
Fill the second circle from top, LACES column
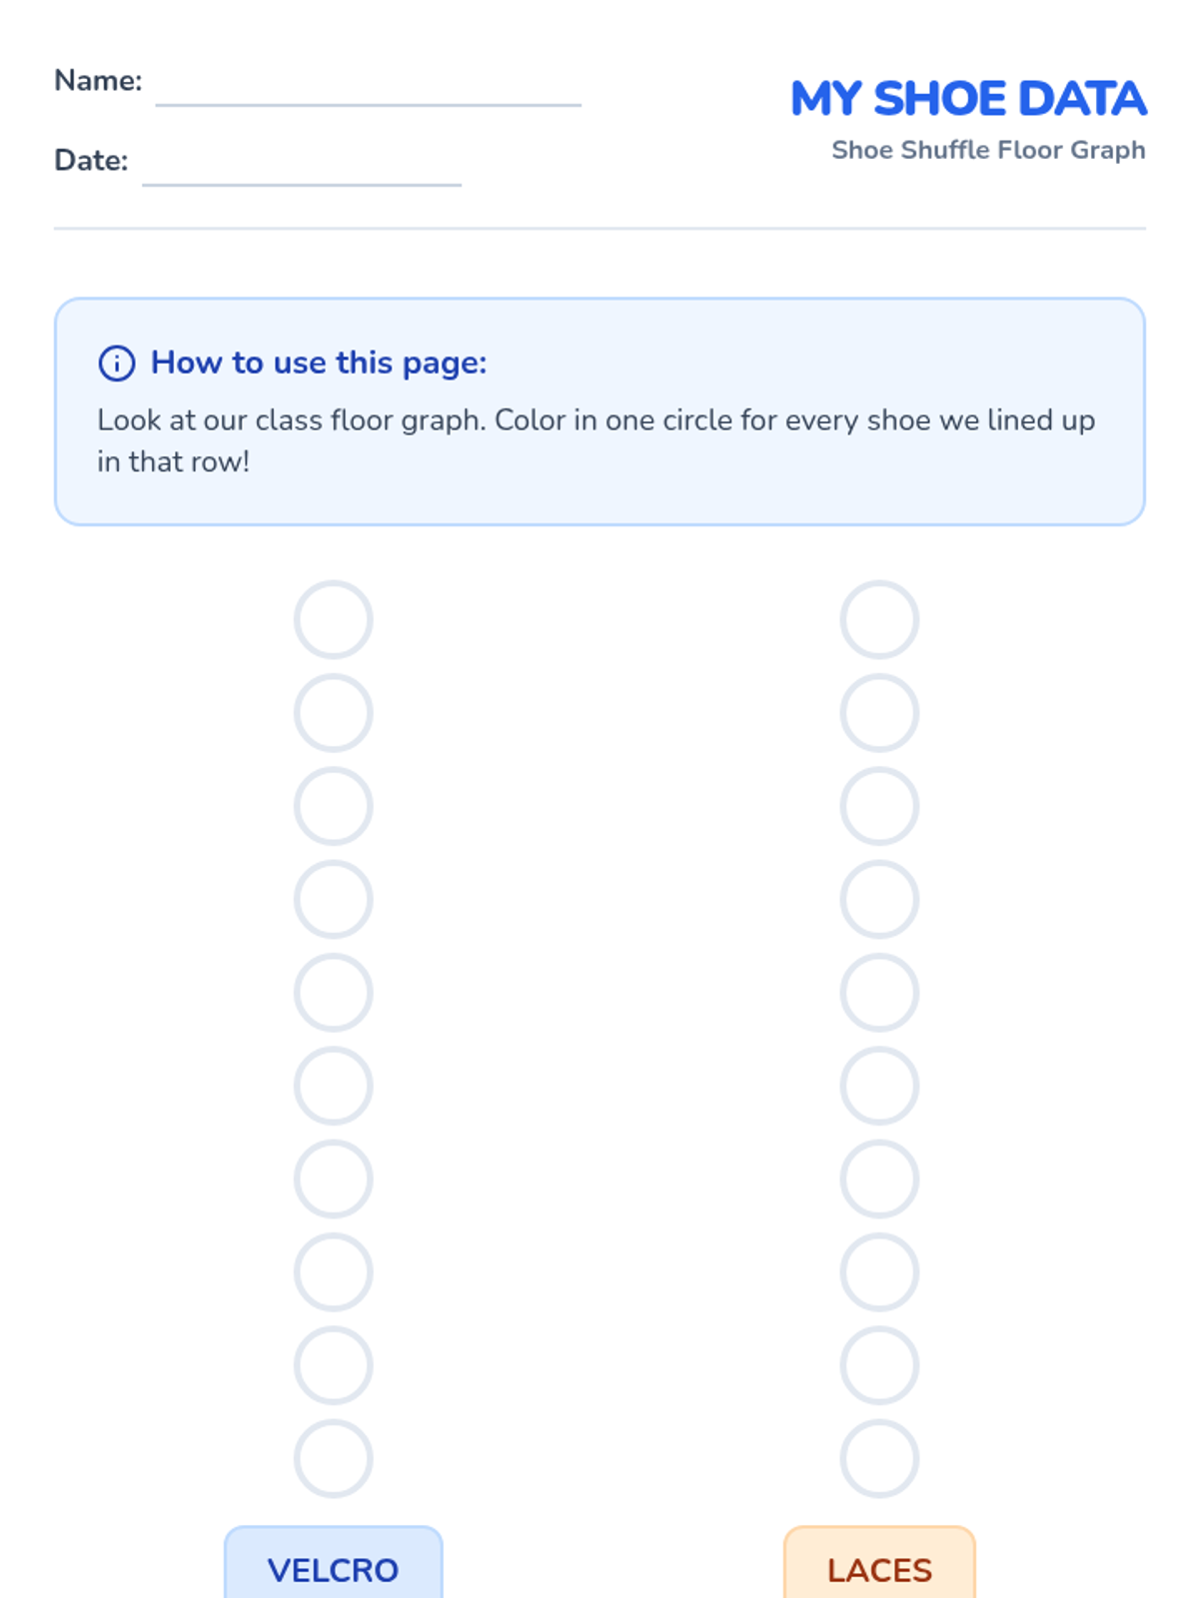tap(879, 713)
